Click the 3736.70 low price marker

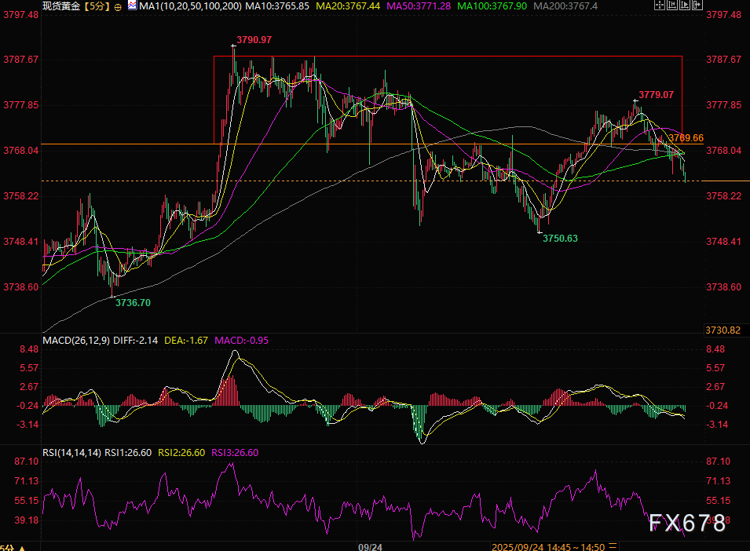click(133, 301)
